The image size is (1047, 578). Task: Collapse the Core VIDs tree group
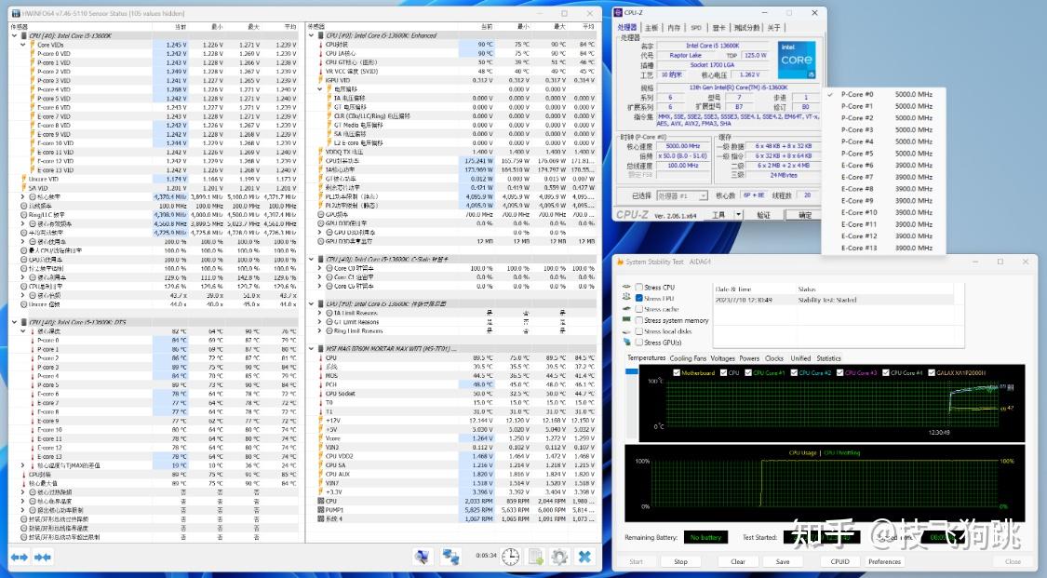click(23, 45)
